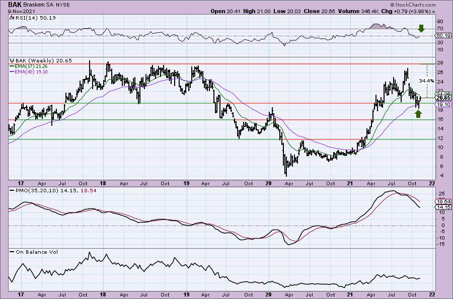Click the BAK ticker symbol in the header
Screen dimensions: 453x299
coord(14,5)
